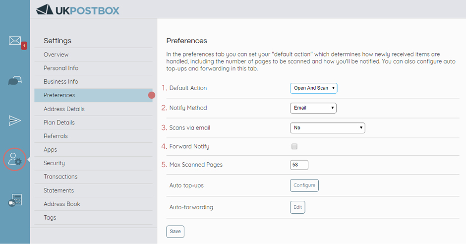Open the paper plane send icon
Image resolution: width=466 pixels, height=244 pixels.
(x=15, y=120)
